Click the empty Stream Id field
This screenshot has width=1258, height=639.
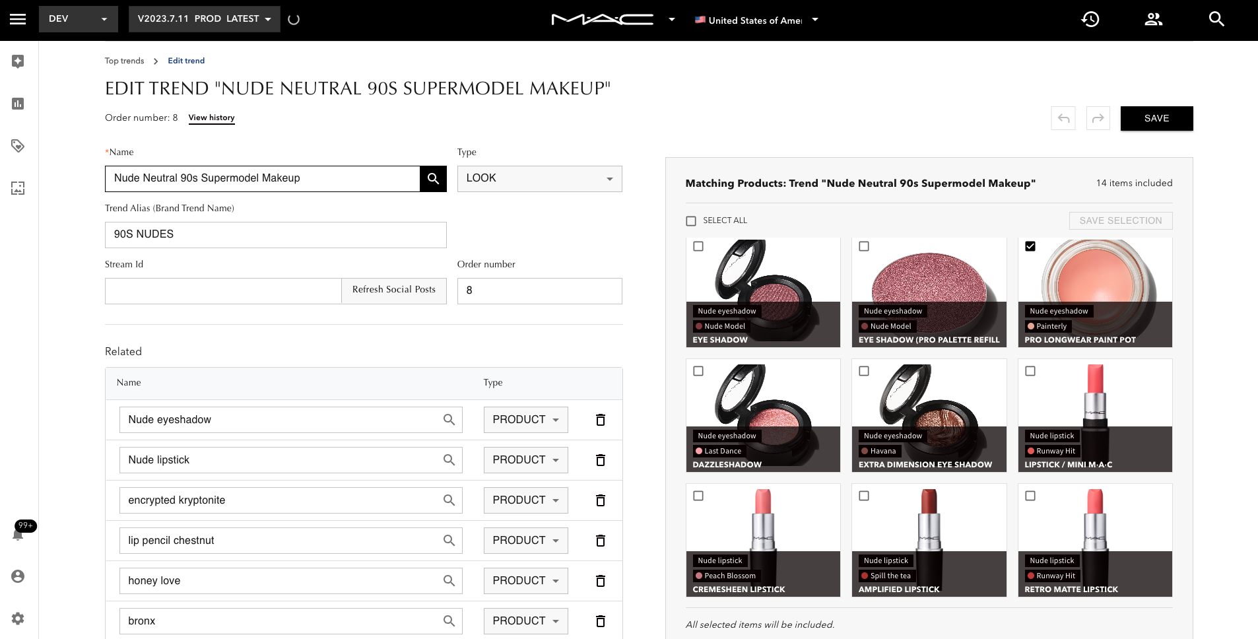[223, 291]
